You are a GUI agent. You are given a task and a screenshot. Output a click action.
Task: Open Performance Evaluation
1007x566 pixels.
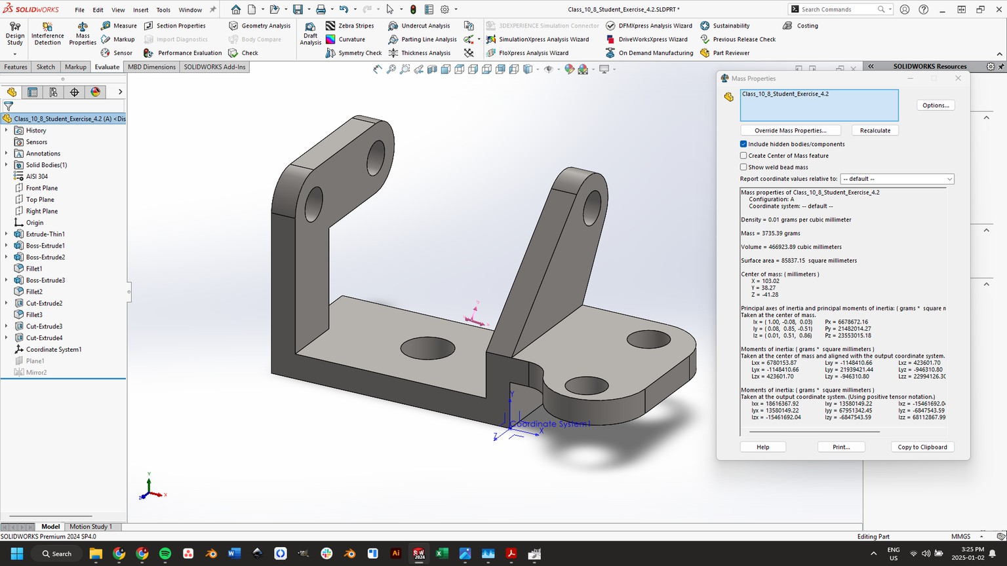182,53
